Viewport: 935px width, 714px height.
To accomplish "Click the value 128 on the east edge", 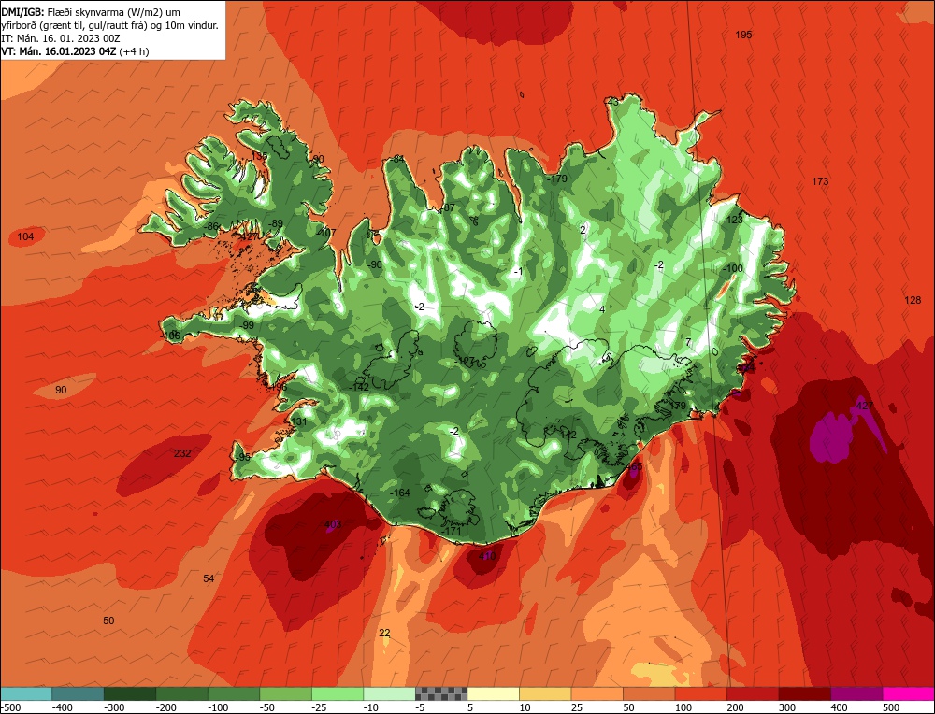I will 913,300.
